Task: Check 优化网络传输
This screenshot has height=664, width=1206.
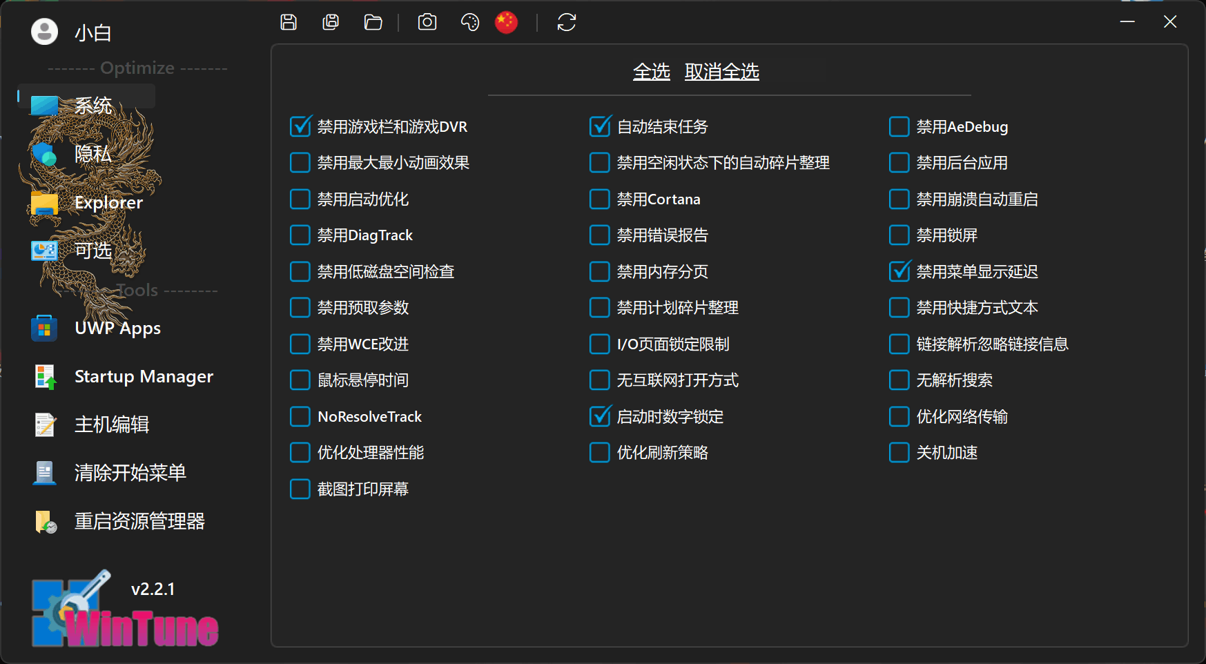Action: coord(899,417)
